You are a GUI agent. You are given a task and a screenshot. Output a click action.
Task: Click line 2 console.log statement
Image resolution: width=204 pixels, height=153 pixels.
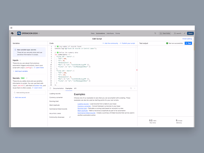75,49
